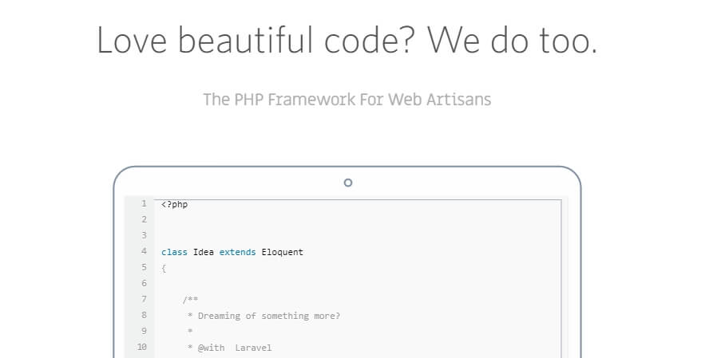Click "The PHP Framework For Web Artisans" tagline
Screen dimensions: 701x358
(347, 100)
